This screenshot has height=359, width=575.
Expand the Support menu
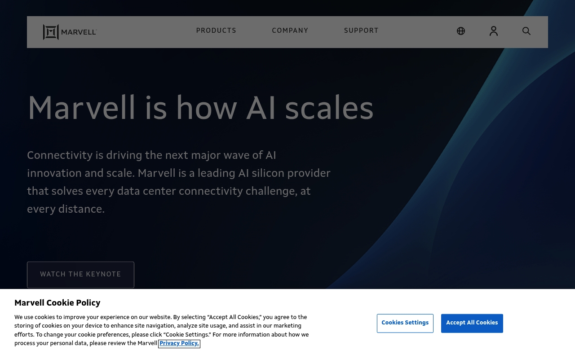361,31
